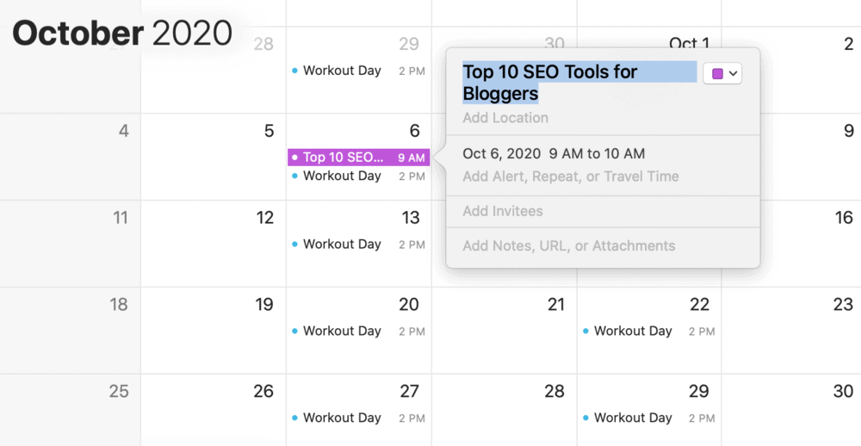Image resolution: width=861 pixels, height=446 pixels.
Task: Click the October 21 day cell
Action: pos(504,331)
